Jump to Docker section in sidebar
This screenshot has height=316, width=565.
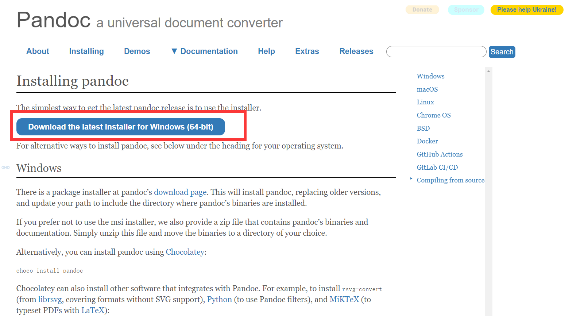coord(427,141)
